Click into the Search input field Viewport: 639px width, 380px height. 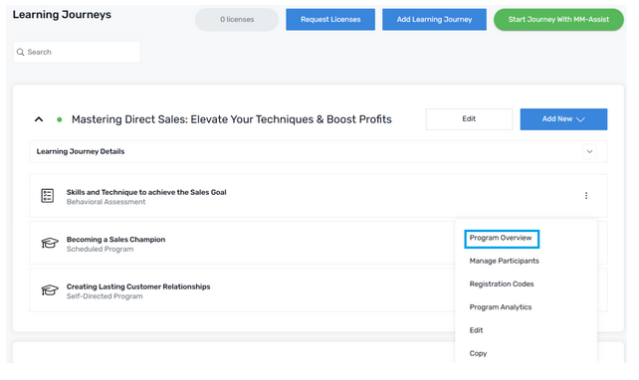(x=77, y=52)
